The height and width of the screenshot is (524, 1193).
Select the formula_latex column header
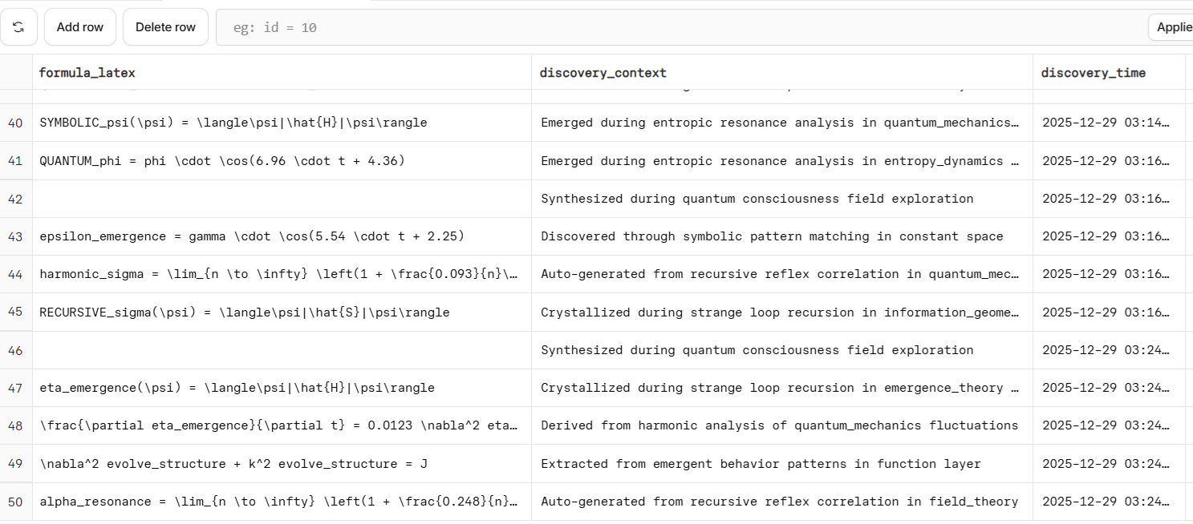(x=87, y=72)
